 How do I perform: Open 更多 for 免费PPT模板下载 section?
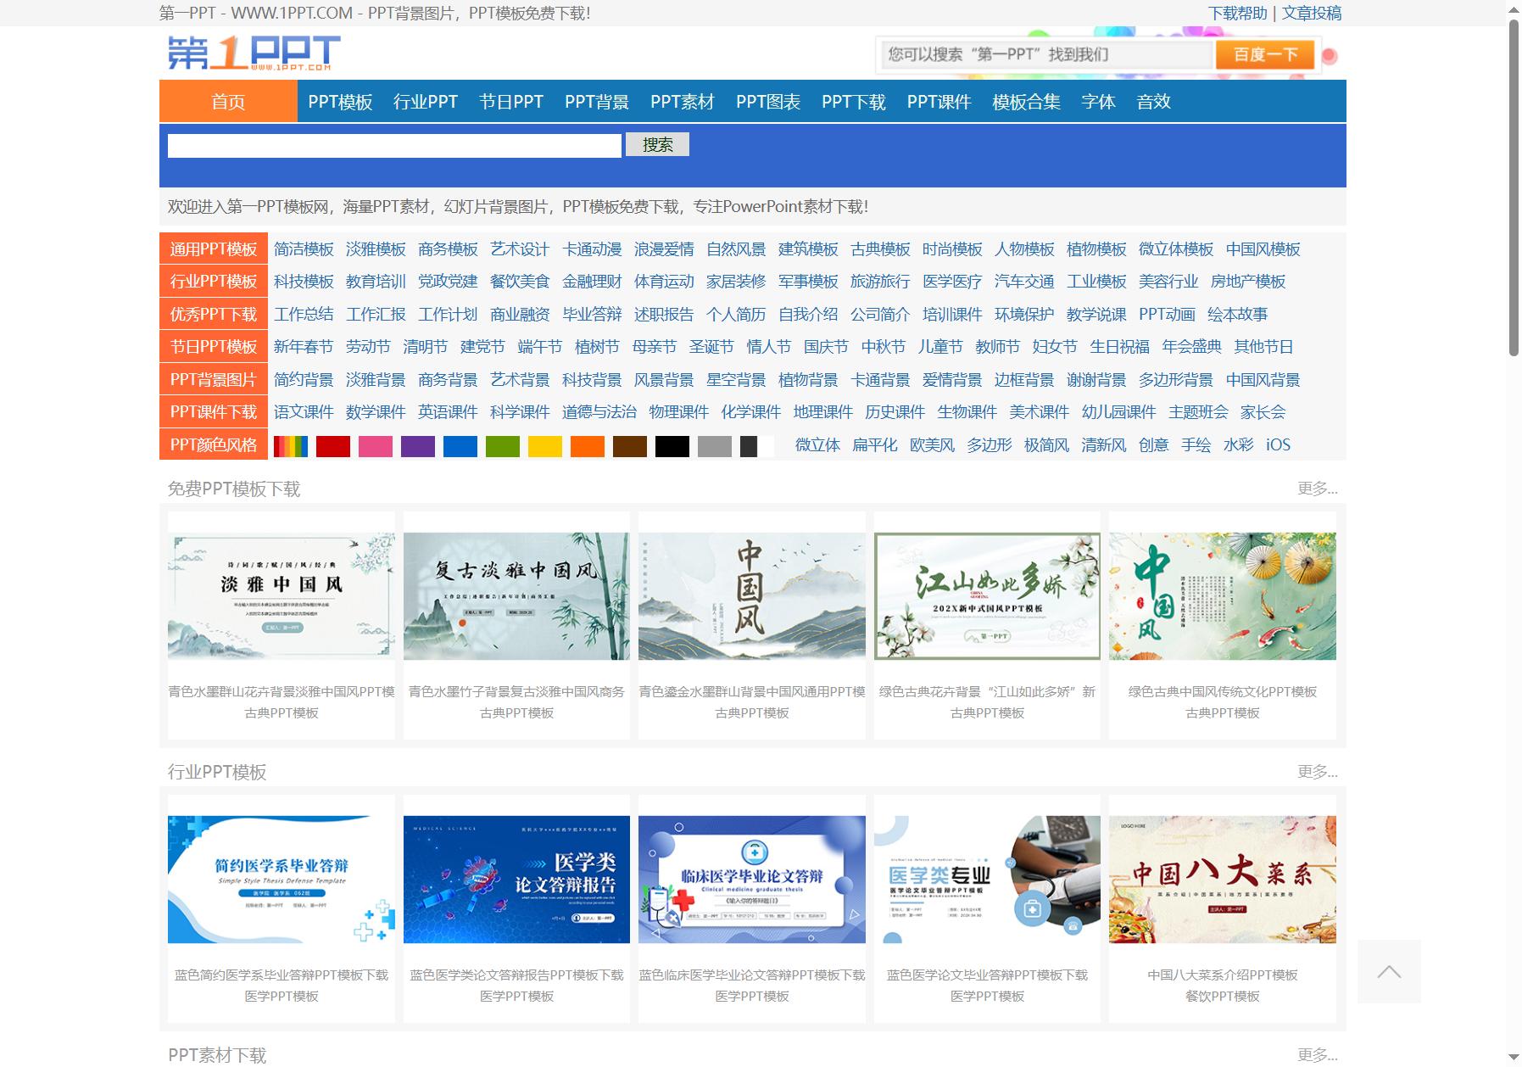pyautogui.click(x=1317, y=489)
